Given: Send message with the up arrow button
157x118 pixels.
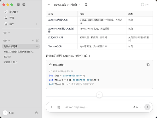Looking at the screenshot, I should pyautogui.click(x=147, y=107).
